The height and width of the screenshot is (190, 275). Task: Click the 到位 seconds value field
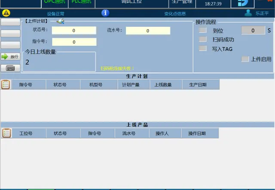pyautogui.click(x=253, y=30)
